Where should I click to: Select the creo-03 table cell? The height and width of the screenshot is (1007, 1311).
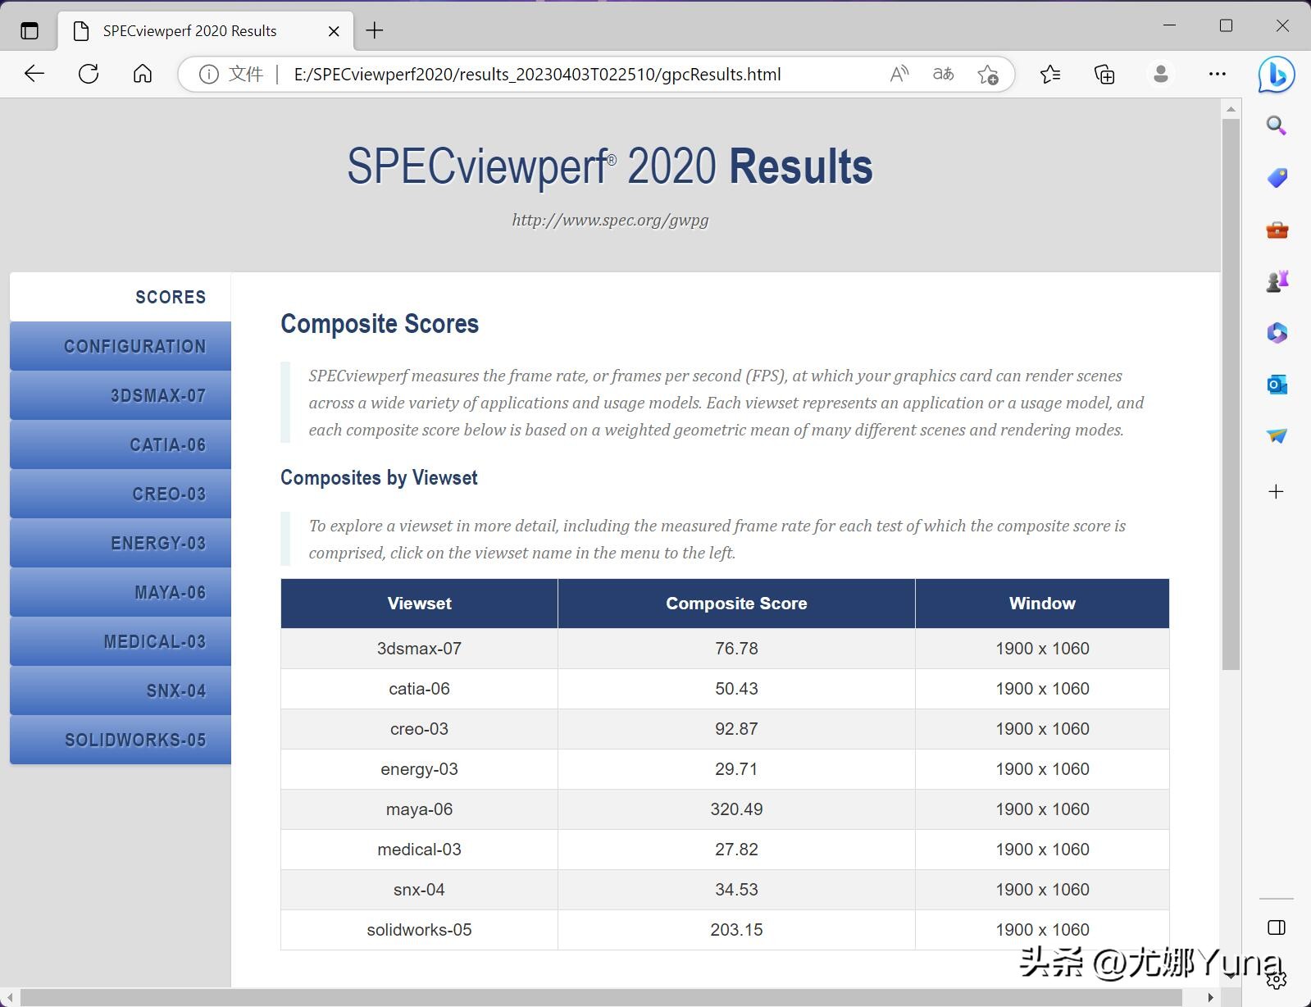point(419,729)
